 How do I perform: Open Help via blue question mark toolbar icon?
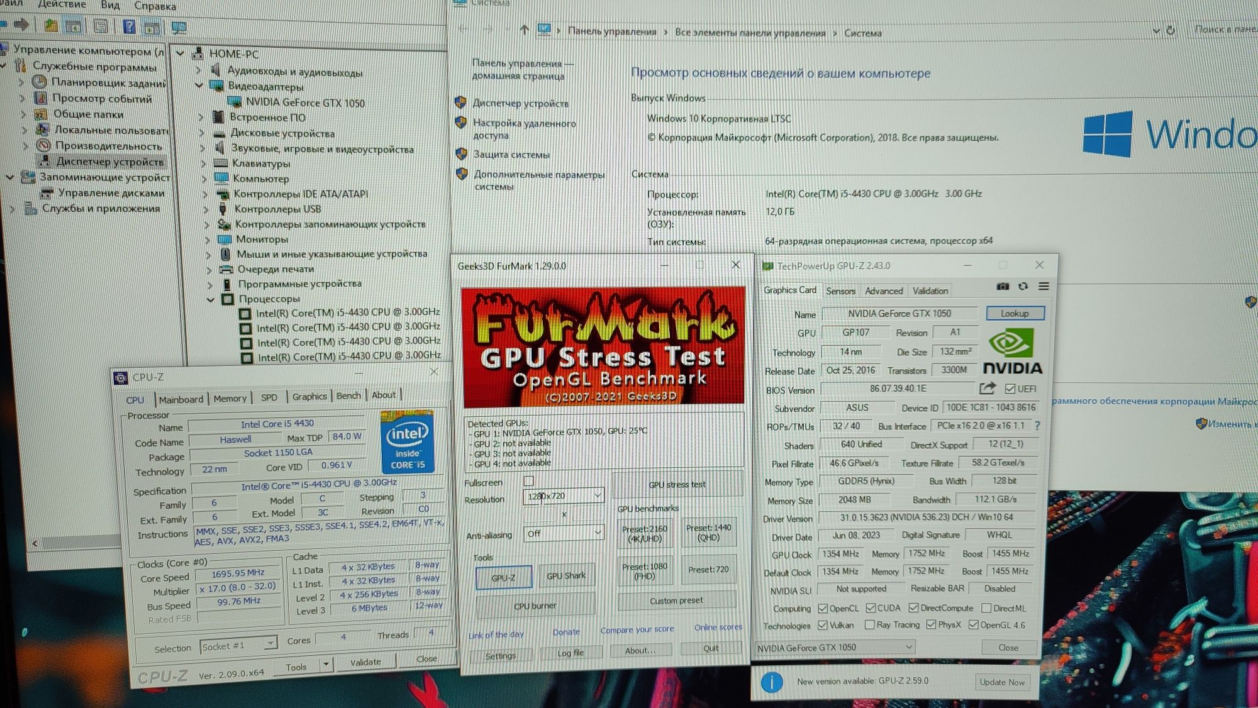tap(130, 26)
